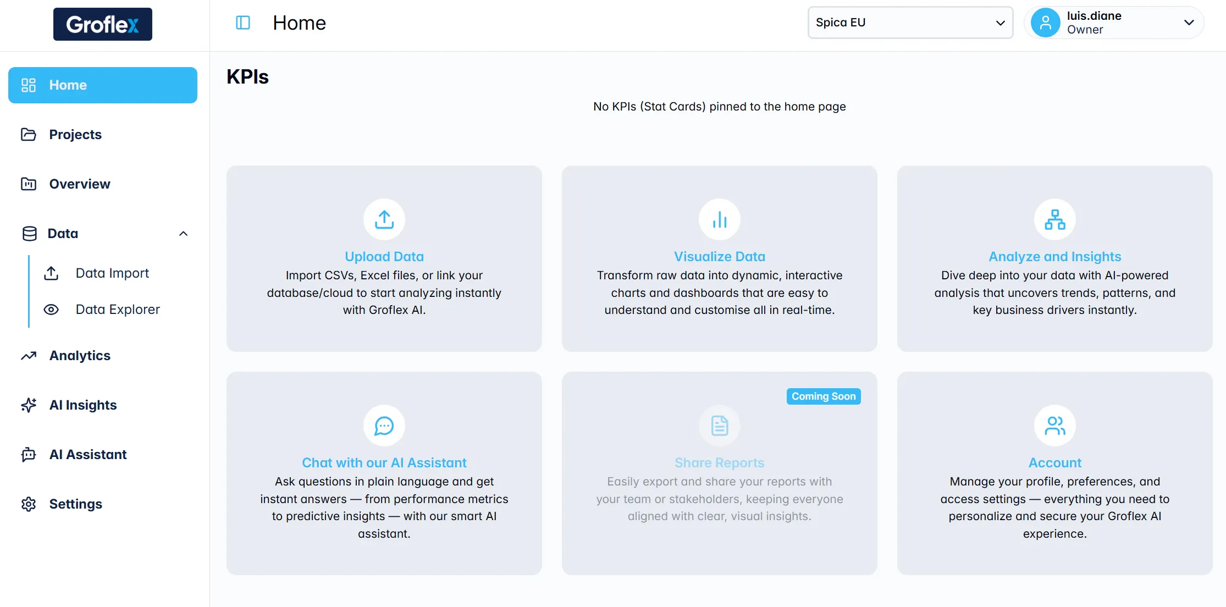Click the Analyze and Insights network icon

pos(1055,219)
